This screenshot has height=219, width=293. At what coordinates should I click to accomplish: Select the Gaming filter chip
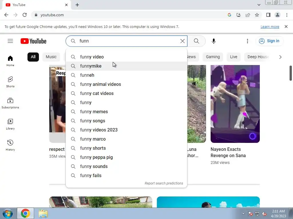[x=213, y=57]
